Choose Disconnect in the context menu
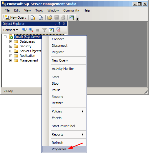The width and height of the screenshot is (149, 153). [64, 46]
